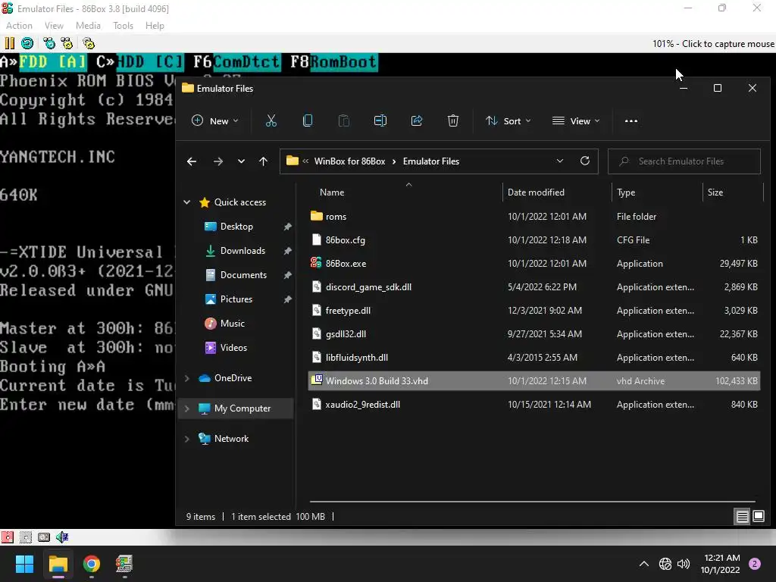Refresh the Emulator Files folder
The height and width of the screenshot is (582, 776).
(x=585, y=161)
